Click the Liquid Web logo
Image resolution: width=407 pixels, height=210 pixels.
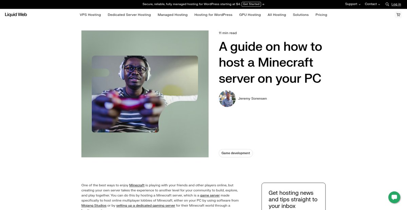click(x=16, y=15)
